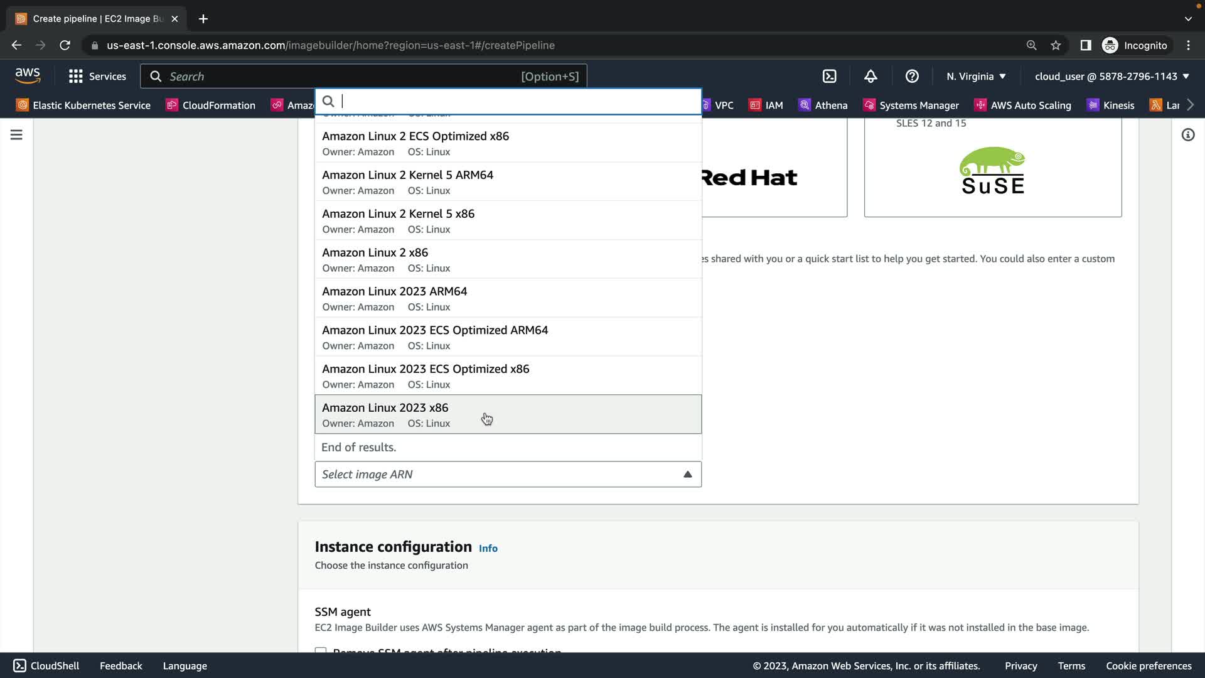The width and height of the screenshot is (1205, 678).
Task: Open the notifications bell
Action: [870, 76]
